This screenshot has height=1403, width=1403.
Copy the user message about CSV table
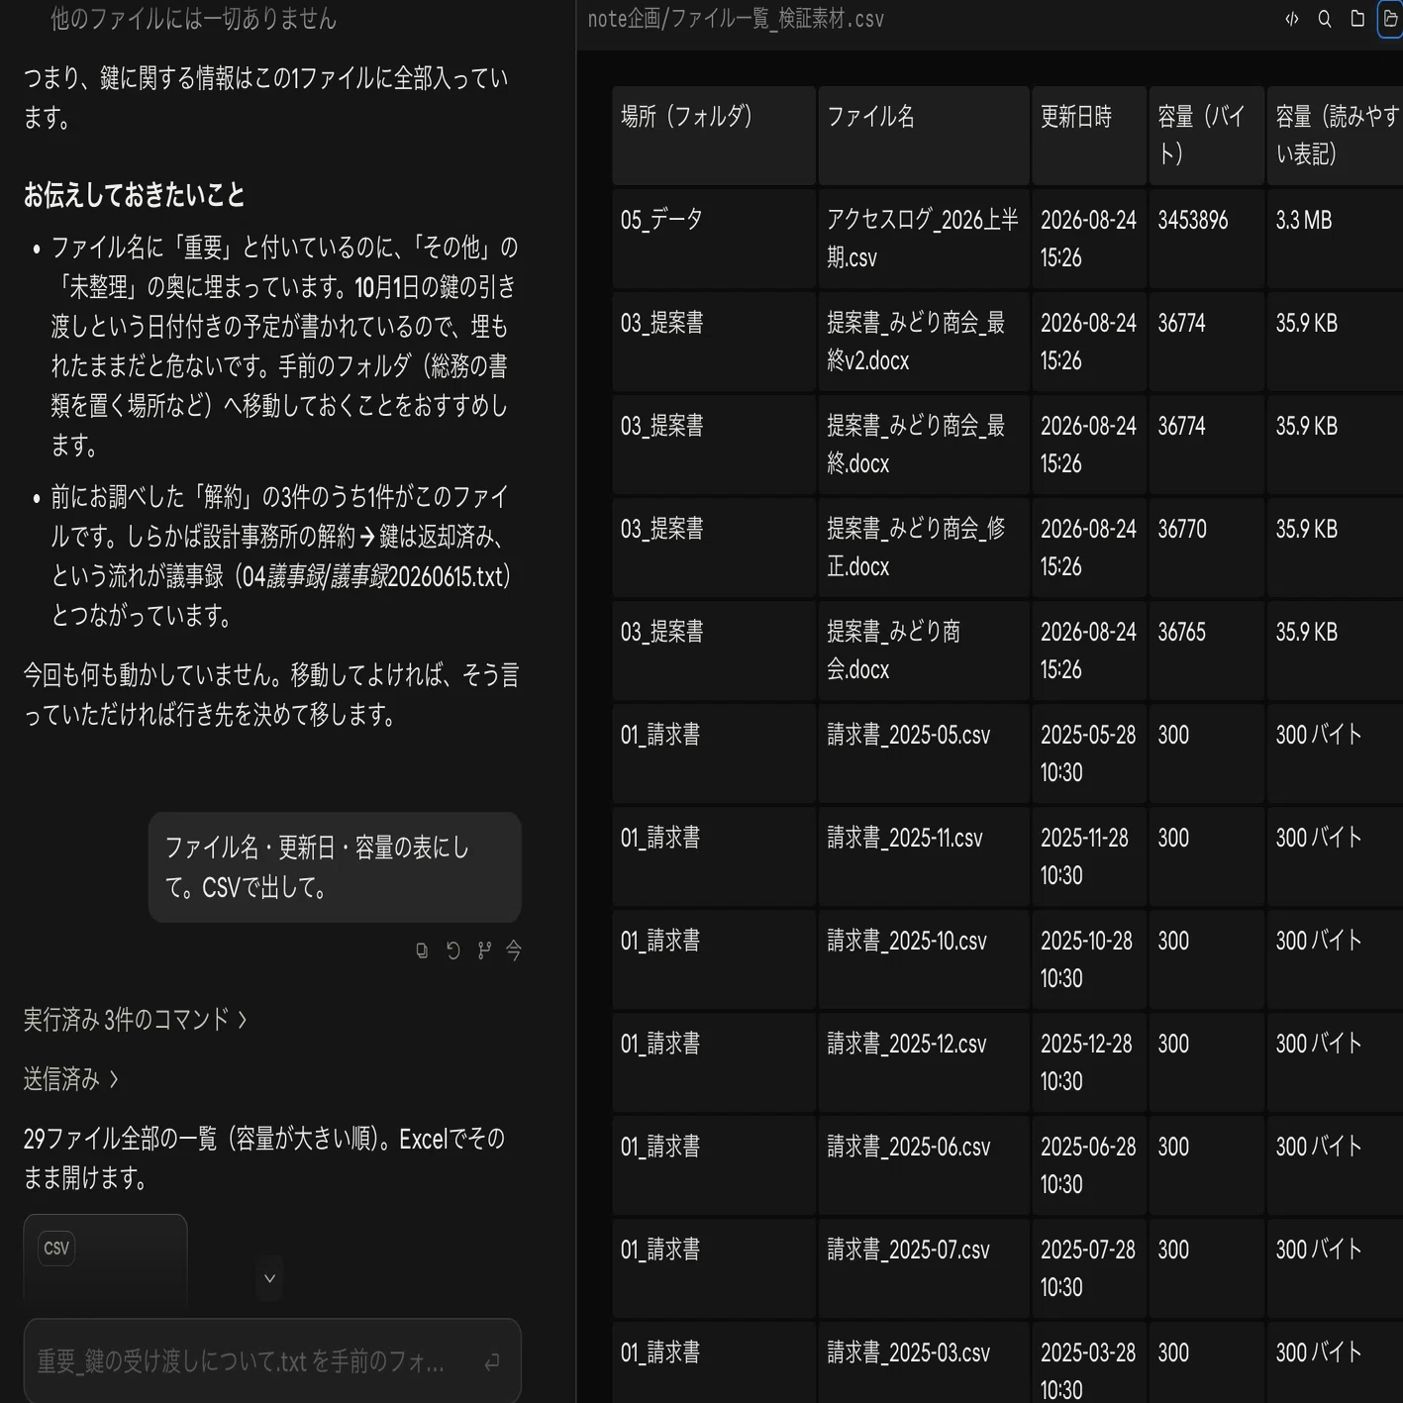tap(422, 951)
